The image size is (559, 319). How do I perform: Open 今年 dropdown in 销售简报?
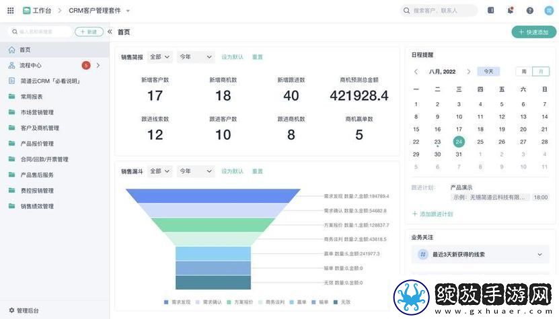[x=196, y=56]
